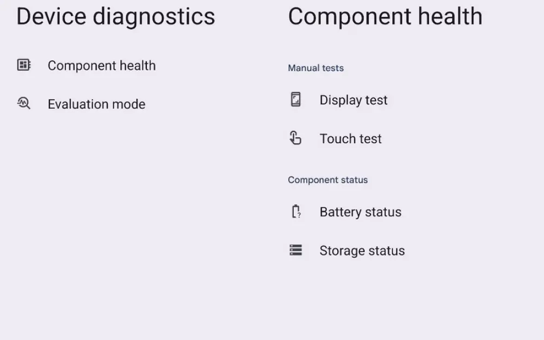The image size is (544, 340).
Task: Click the Component health chip icon
Action: coord(24,65)
